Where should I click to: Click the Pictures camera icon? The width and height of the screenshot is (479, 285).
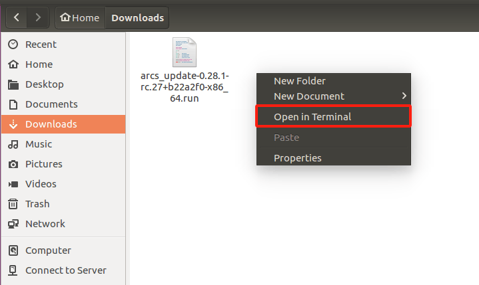[13, 164]
